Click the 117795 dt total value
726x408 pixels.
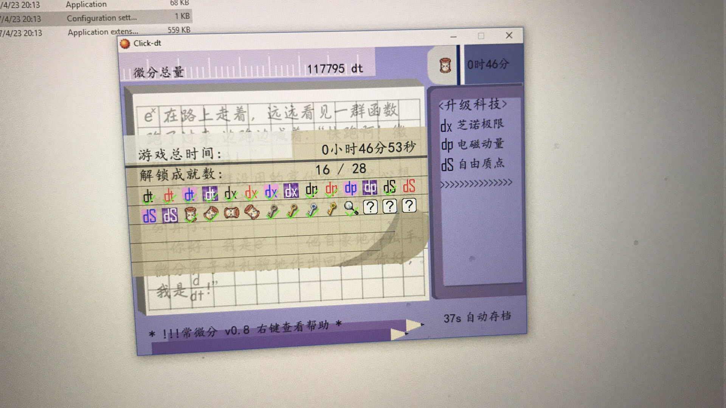coord(335,69)
